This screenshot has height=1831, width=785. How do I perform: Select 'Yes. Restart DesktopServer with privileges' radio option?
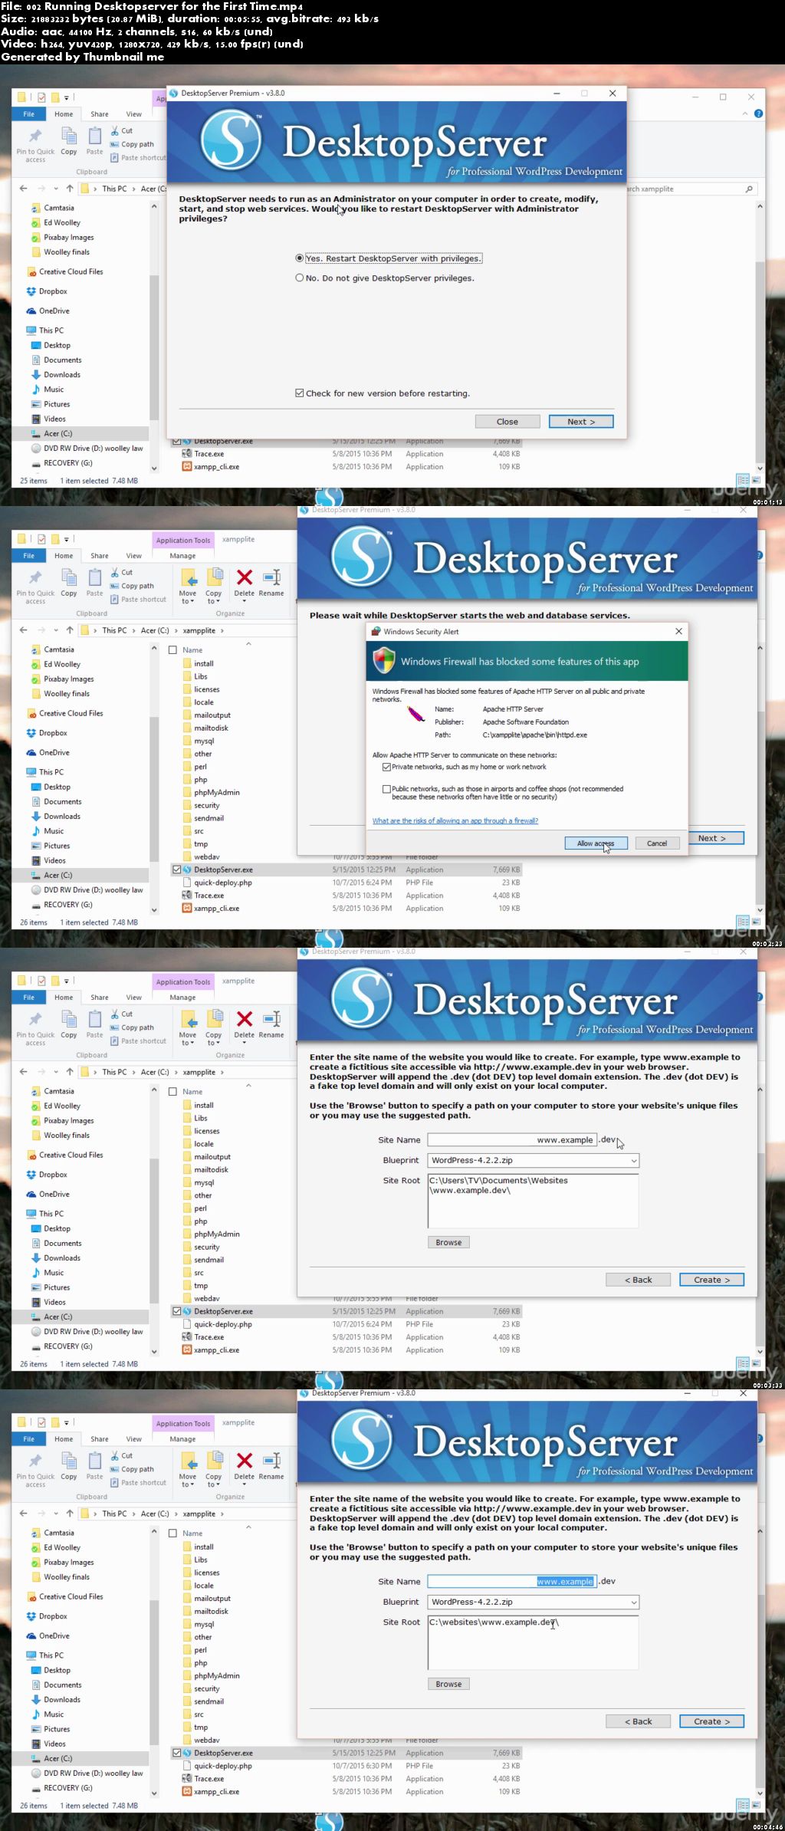[300, 258]
